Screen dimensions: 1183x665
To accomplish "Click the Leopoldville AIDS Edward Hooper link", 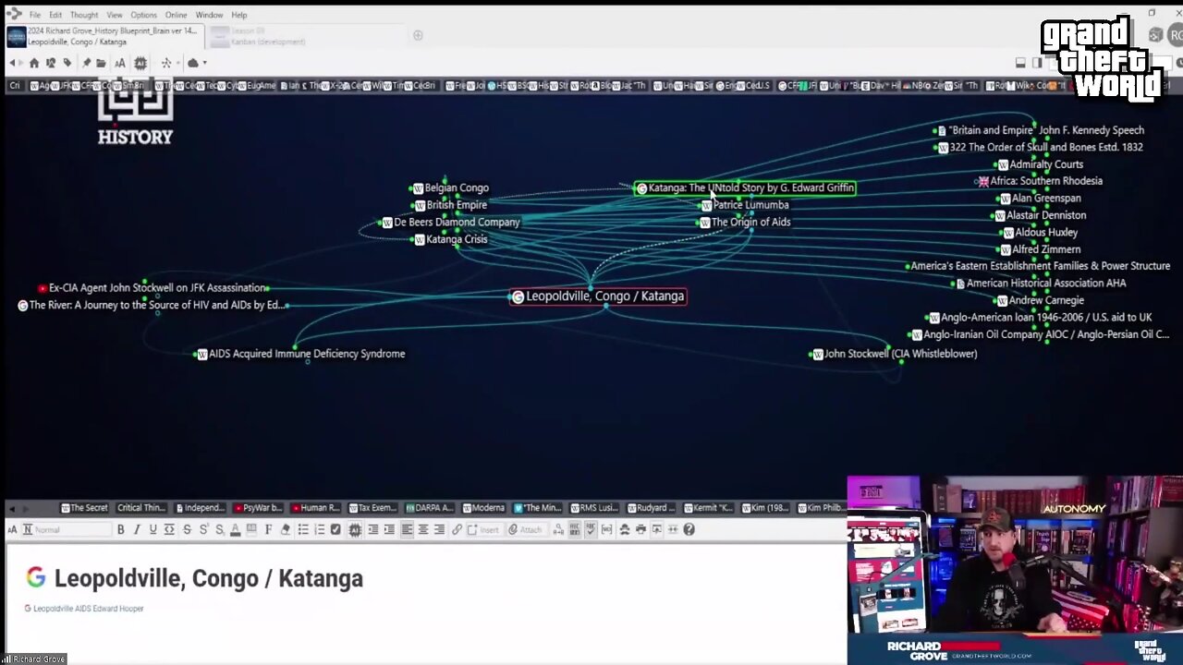I will click(x=88, y=609).
